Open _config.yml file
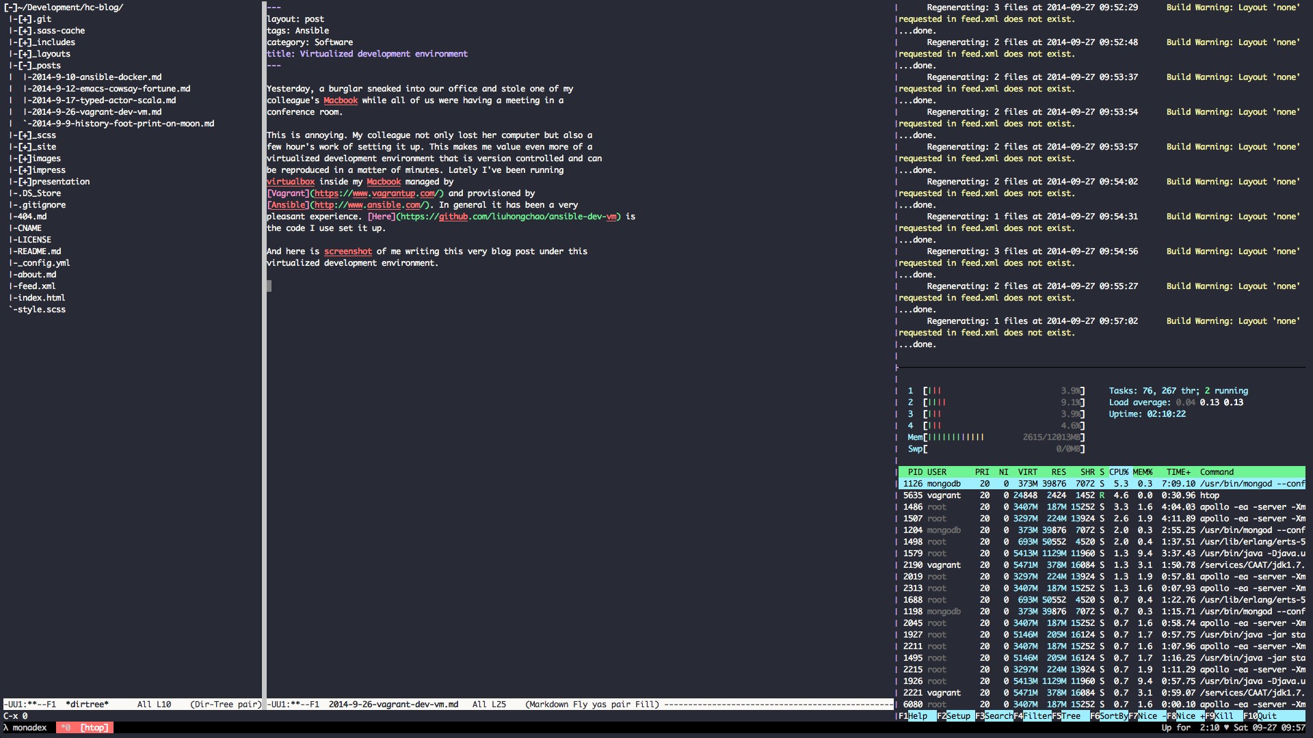This screenshot has height=738, width=1313. (44, 263)
